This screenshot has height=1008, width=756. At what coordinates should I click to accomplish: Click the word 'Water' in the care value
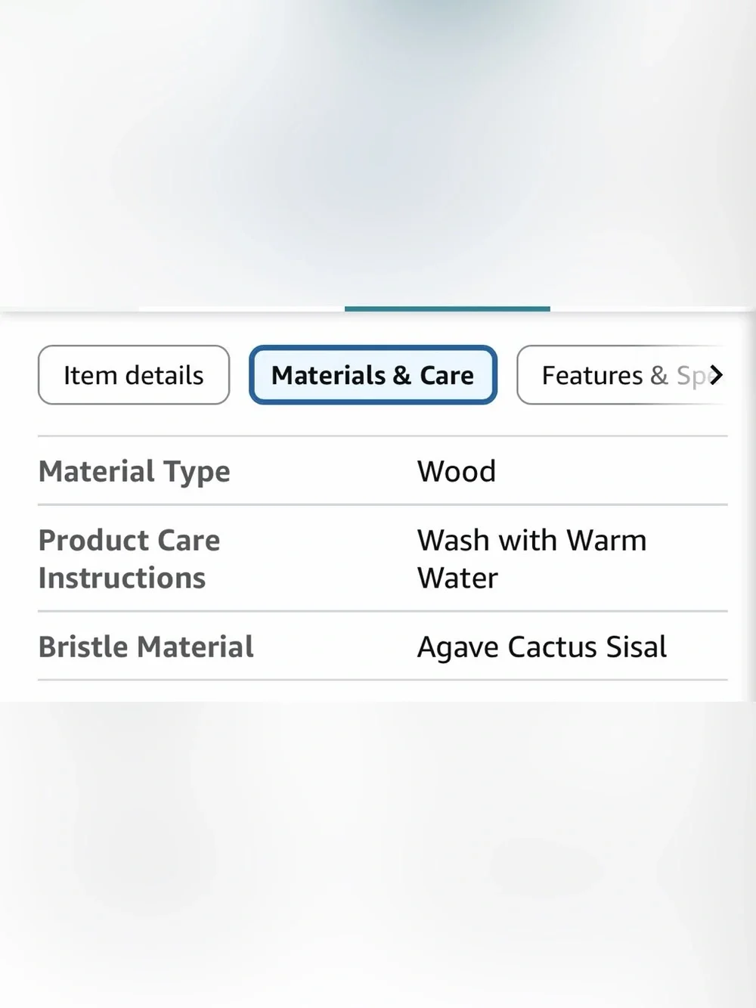coord(457,578)
